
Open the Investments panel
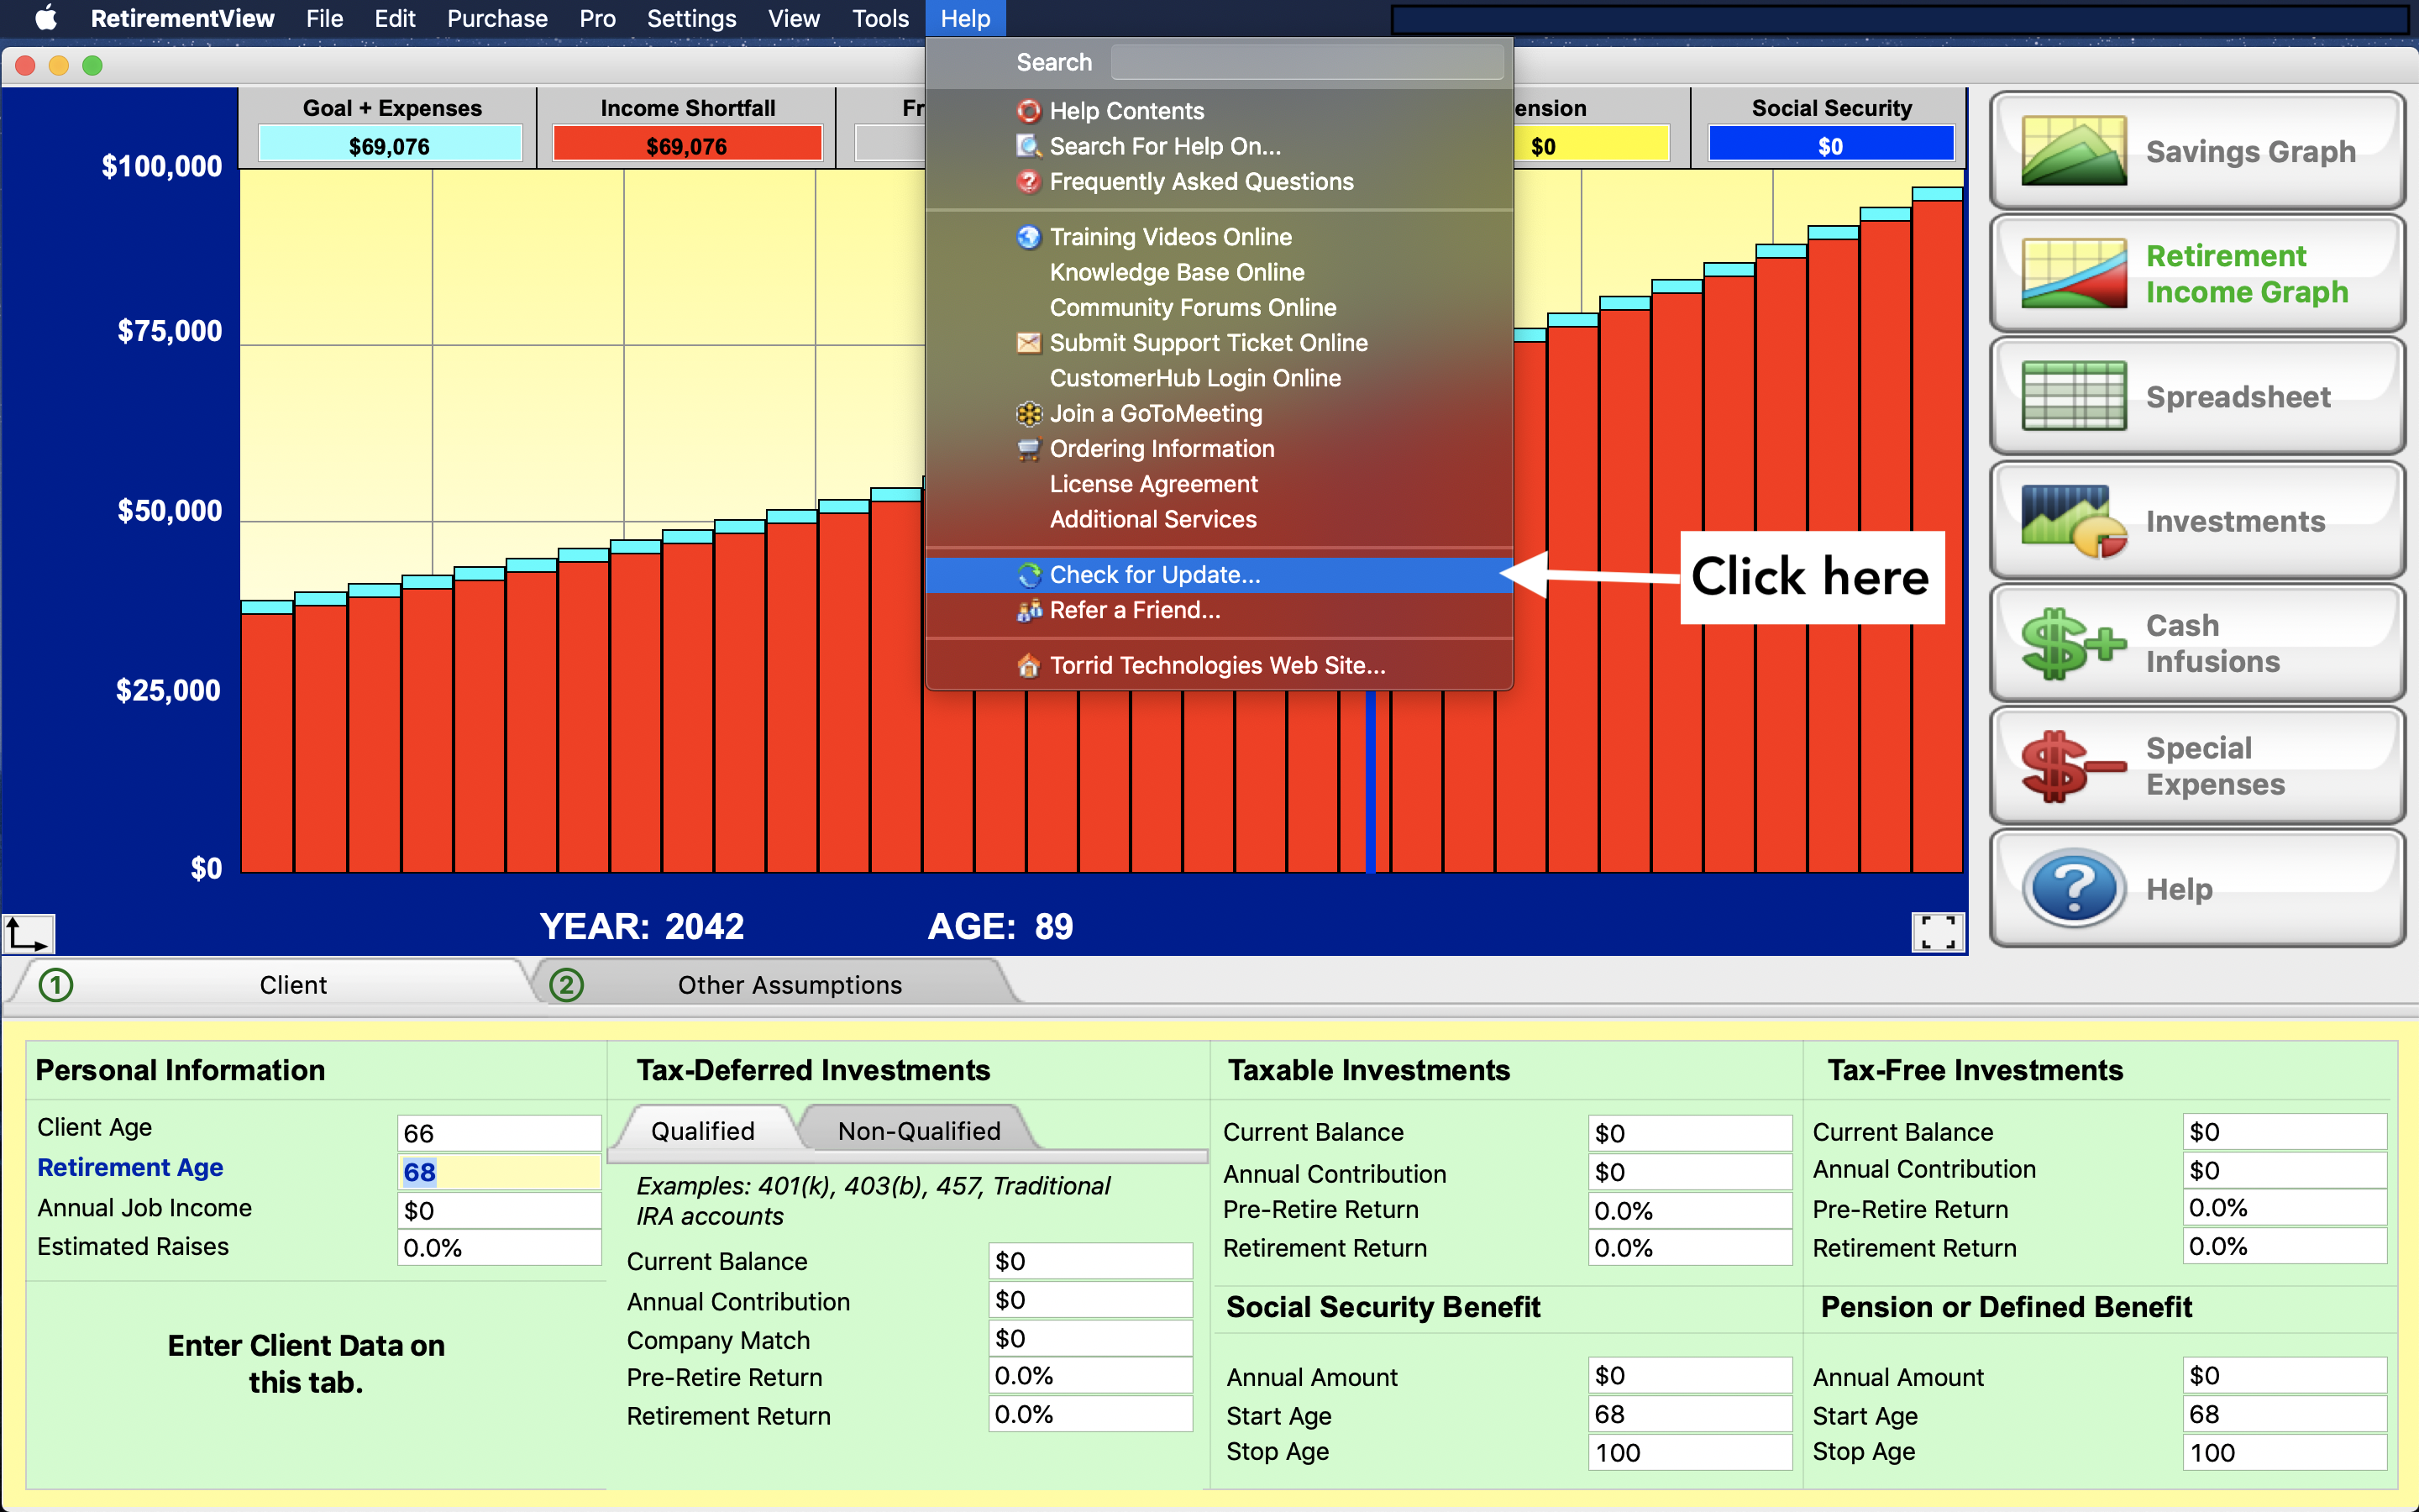2196,520
